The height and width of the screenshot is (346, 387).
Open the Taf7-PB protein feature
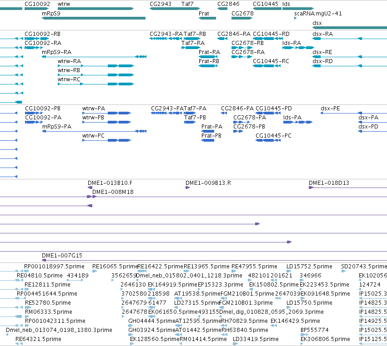(x=190, y=122)
